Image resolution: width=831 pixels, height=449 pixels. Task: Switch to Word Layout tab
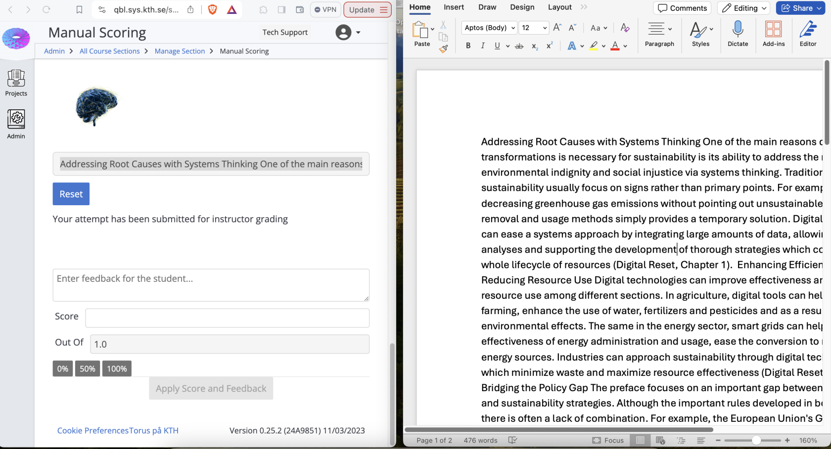point(559,7)
